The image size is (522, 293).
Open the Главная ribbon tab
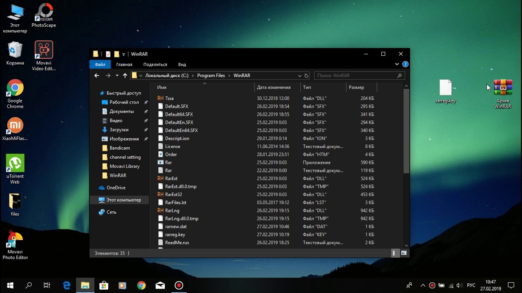coord(124,64)
